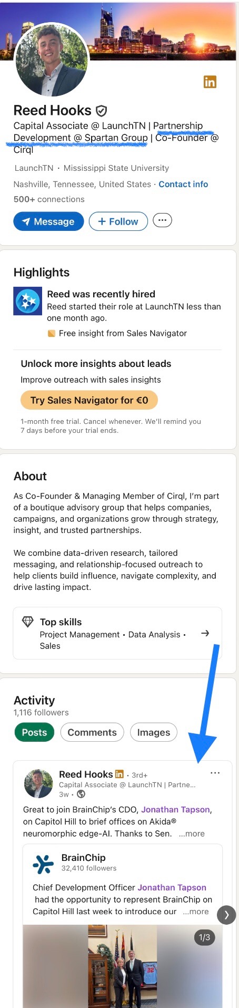
Task: Expand the post text with ...more
Action: [192, 833]
